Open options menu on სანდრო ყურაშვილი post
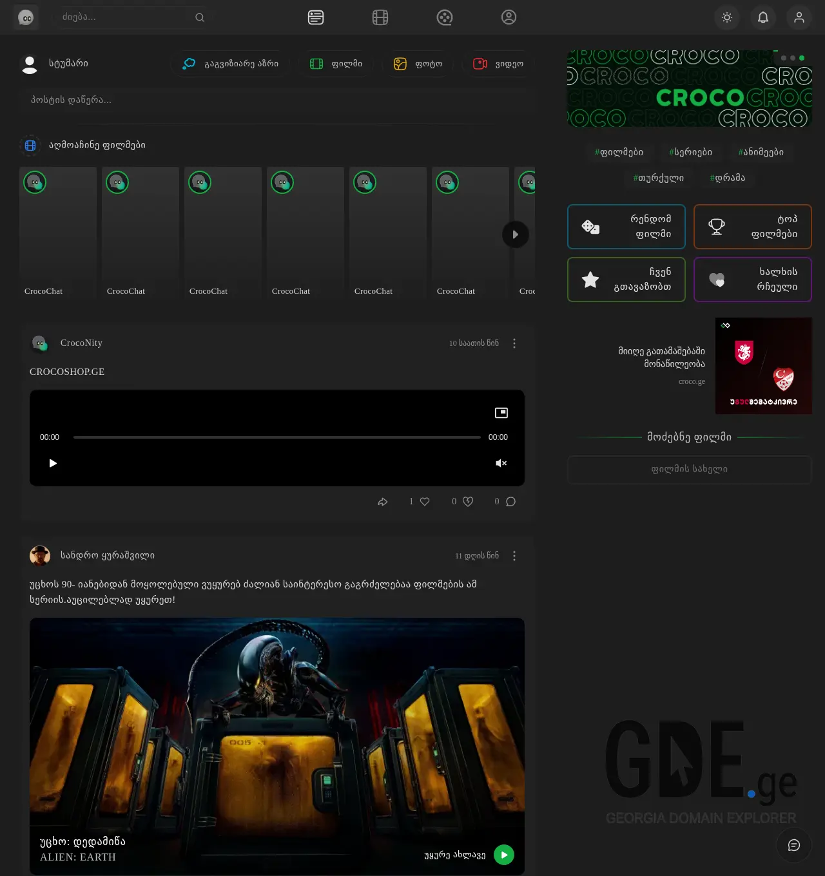Viewport: 825px width, 876px height. [x=514, y=555]
